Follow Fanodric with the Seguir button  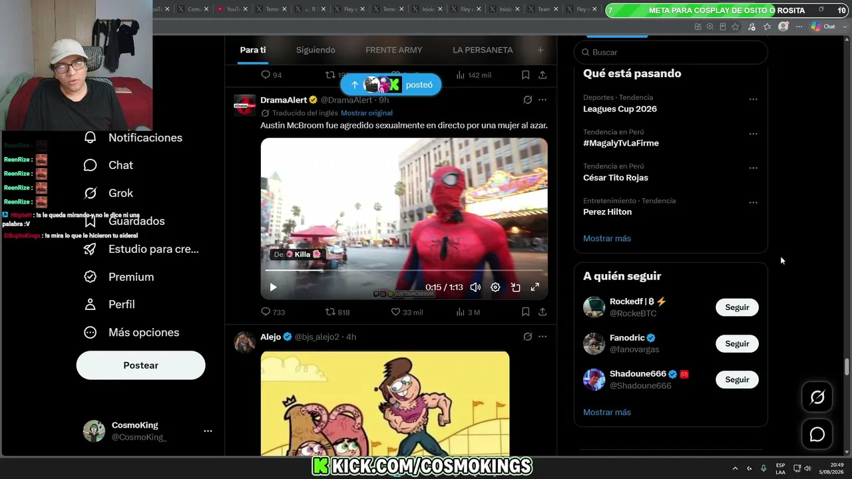tap(737, 344)
